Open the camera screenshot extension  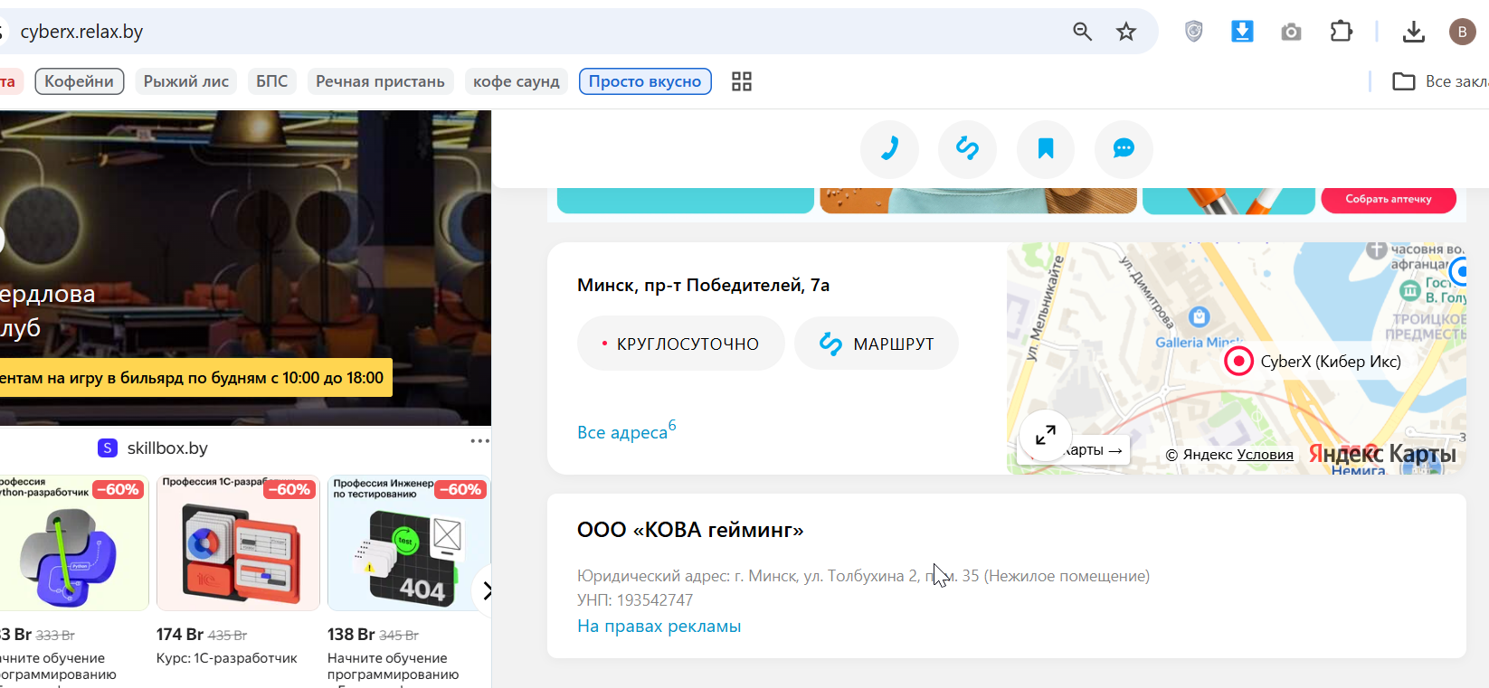tap(1292, 32)
